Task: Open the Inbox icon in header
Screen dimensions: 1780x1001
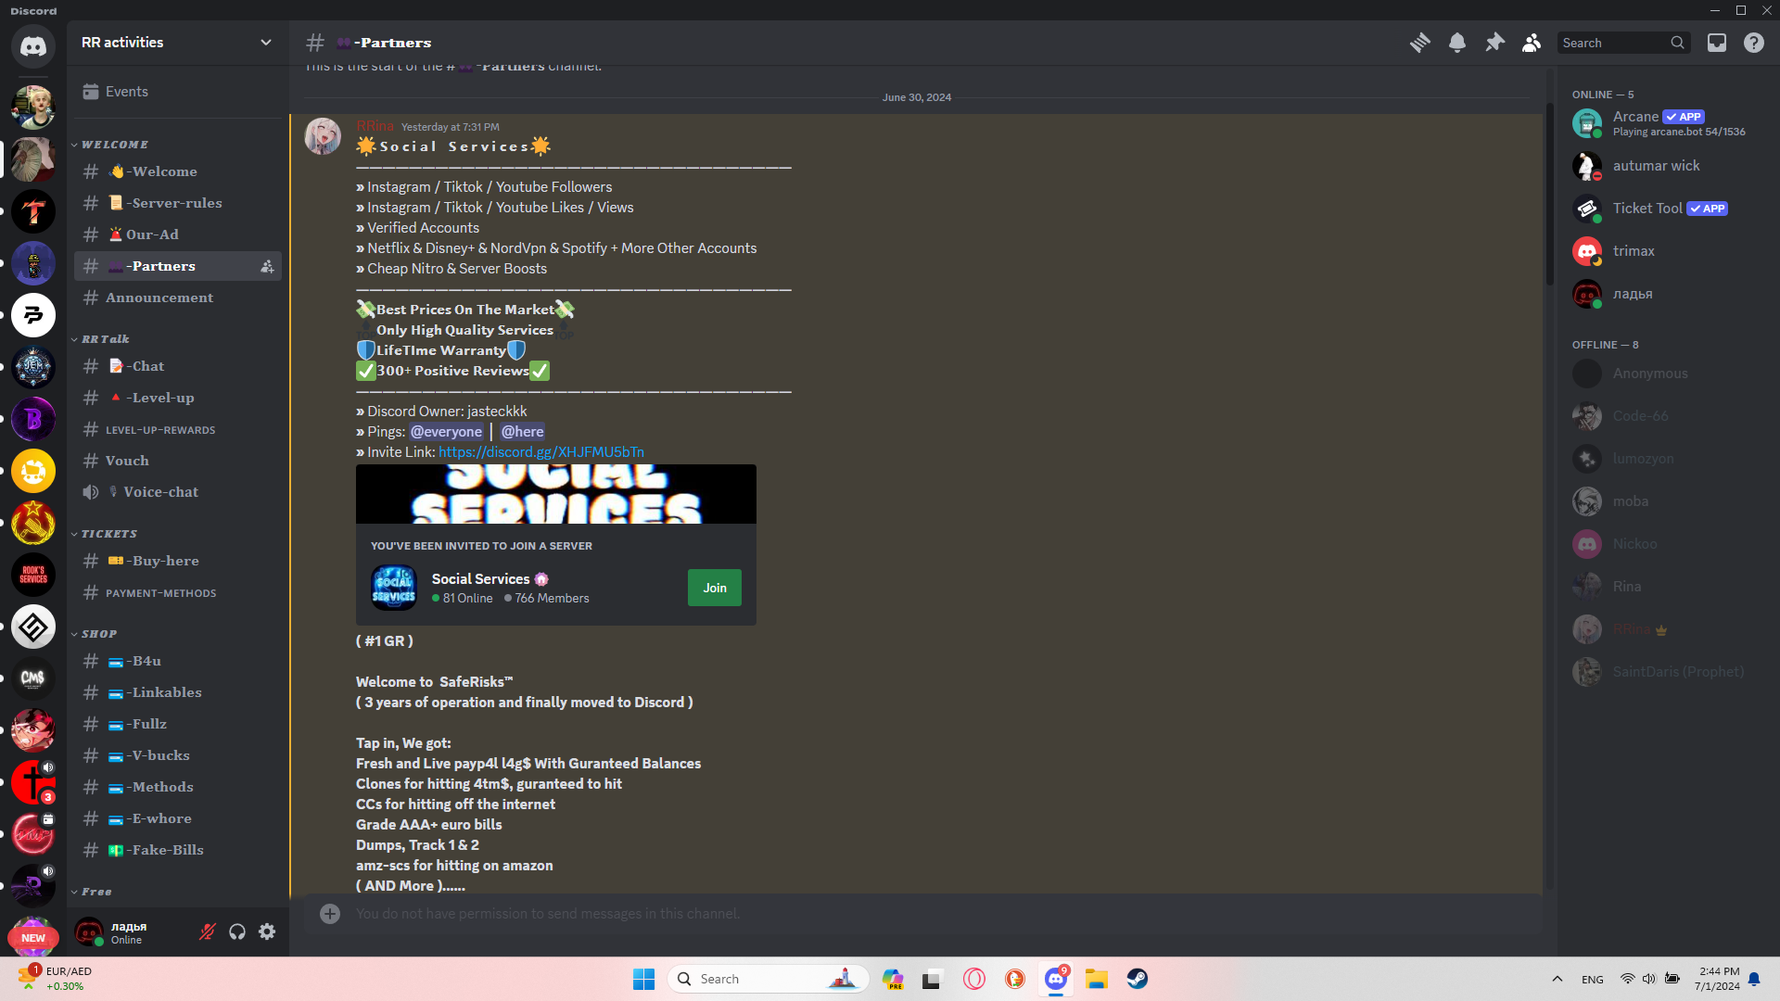Action: click(x=1717, y=43)
